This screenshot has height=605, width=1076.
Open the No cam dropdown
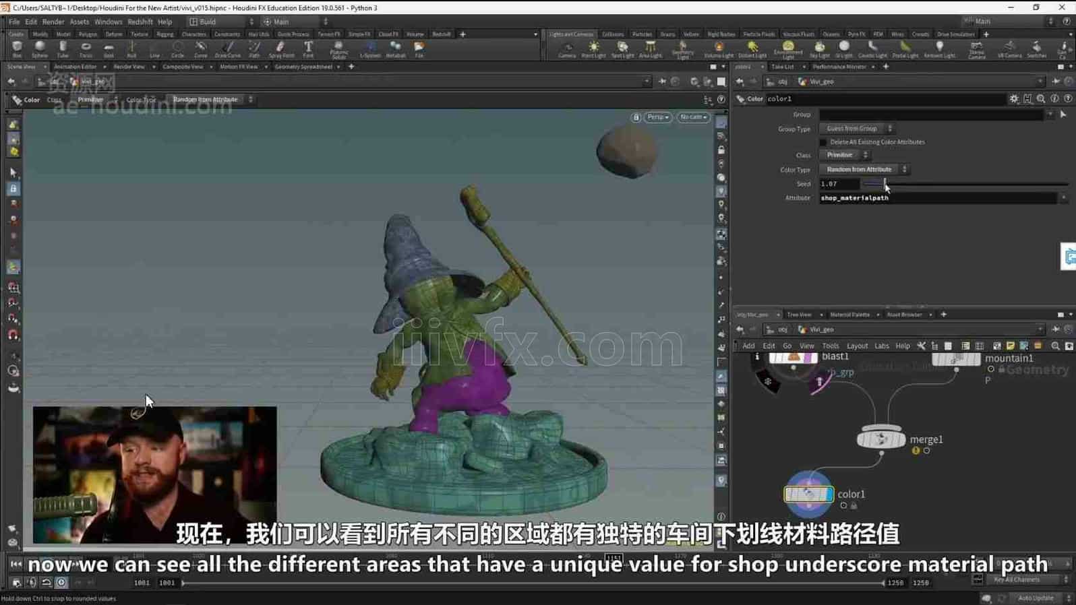(x=693, y=117)
